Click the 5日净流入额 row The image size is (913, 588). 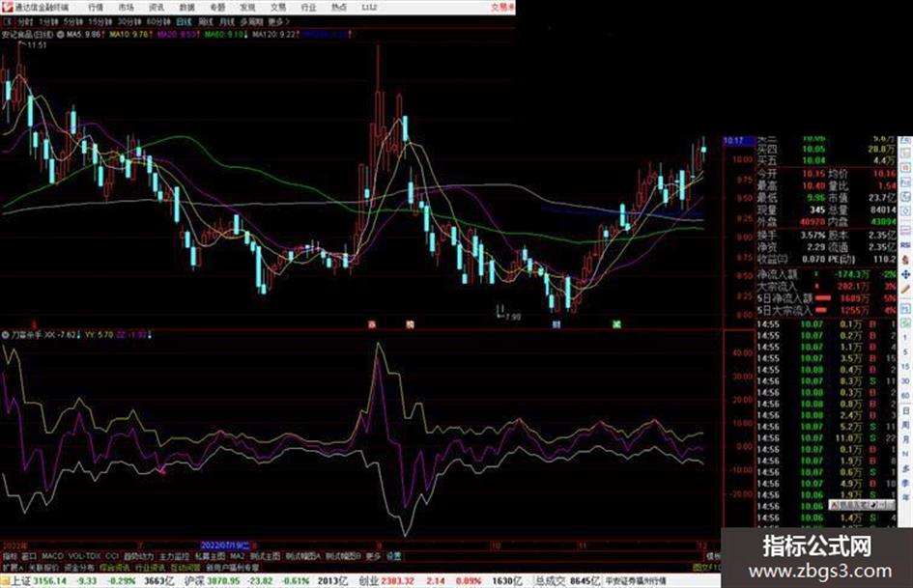pyautogui.click(x=826, y=298)
